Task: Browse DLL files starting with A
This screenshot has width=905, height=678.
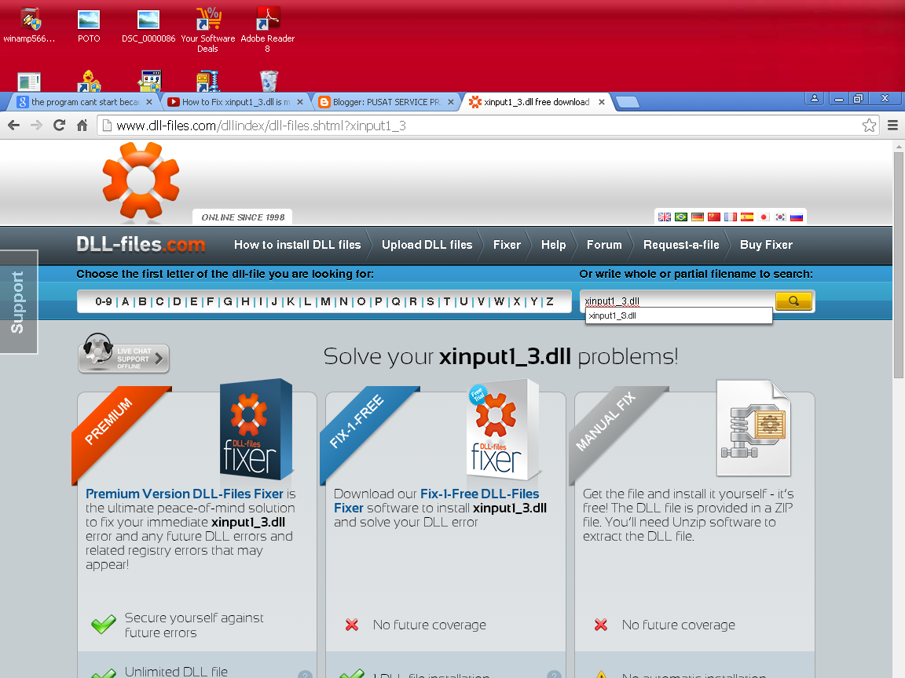Action: point(125,301)
